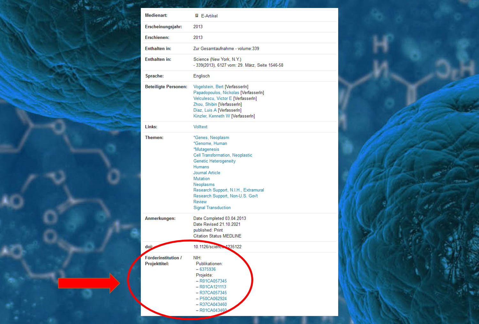The image size is (479, 324).
Task: Click author Kinzler, Kenneth W
Action: pyautogui.click(x=211, y=116)
